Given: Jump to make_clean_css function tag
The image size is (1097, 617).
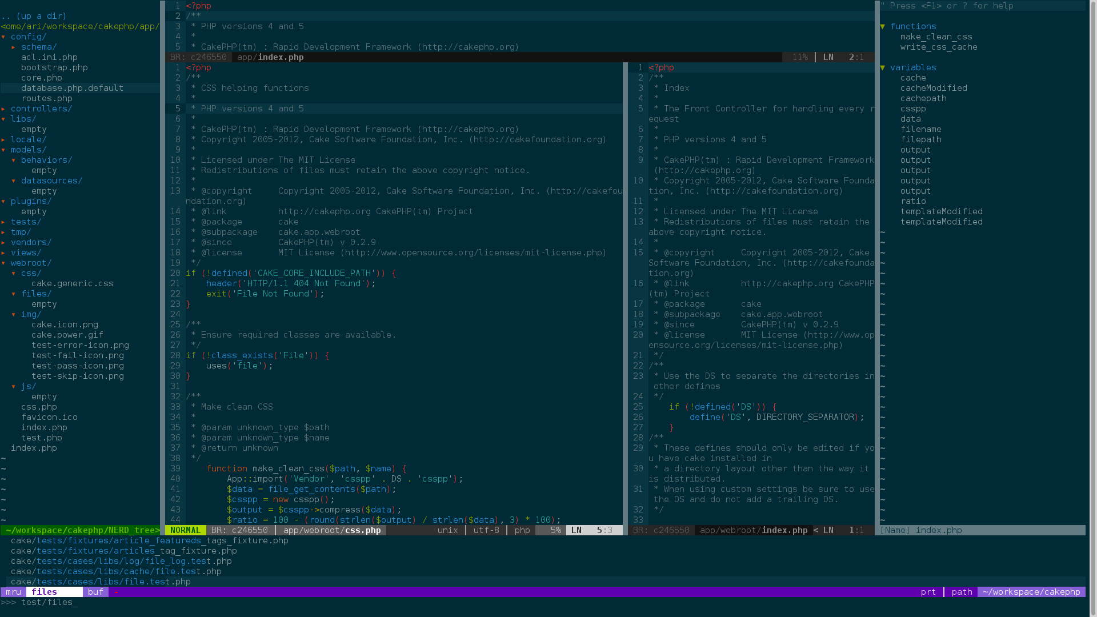Looking at the screenshot, I should pos(936,37).
